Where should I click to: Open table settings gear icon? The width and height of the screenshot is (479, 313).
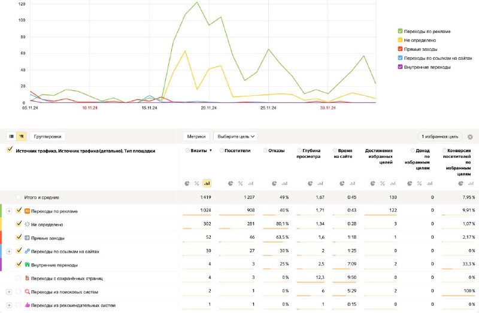point(470,137)
